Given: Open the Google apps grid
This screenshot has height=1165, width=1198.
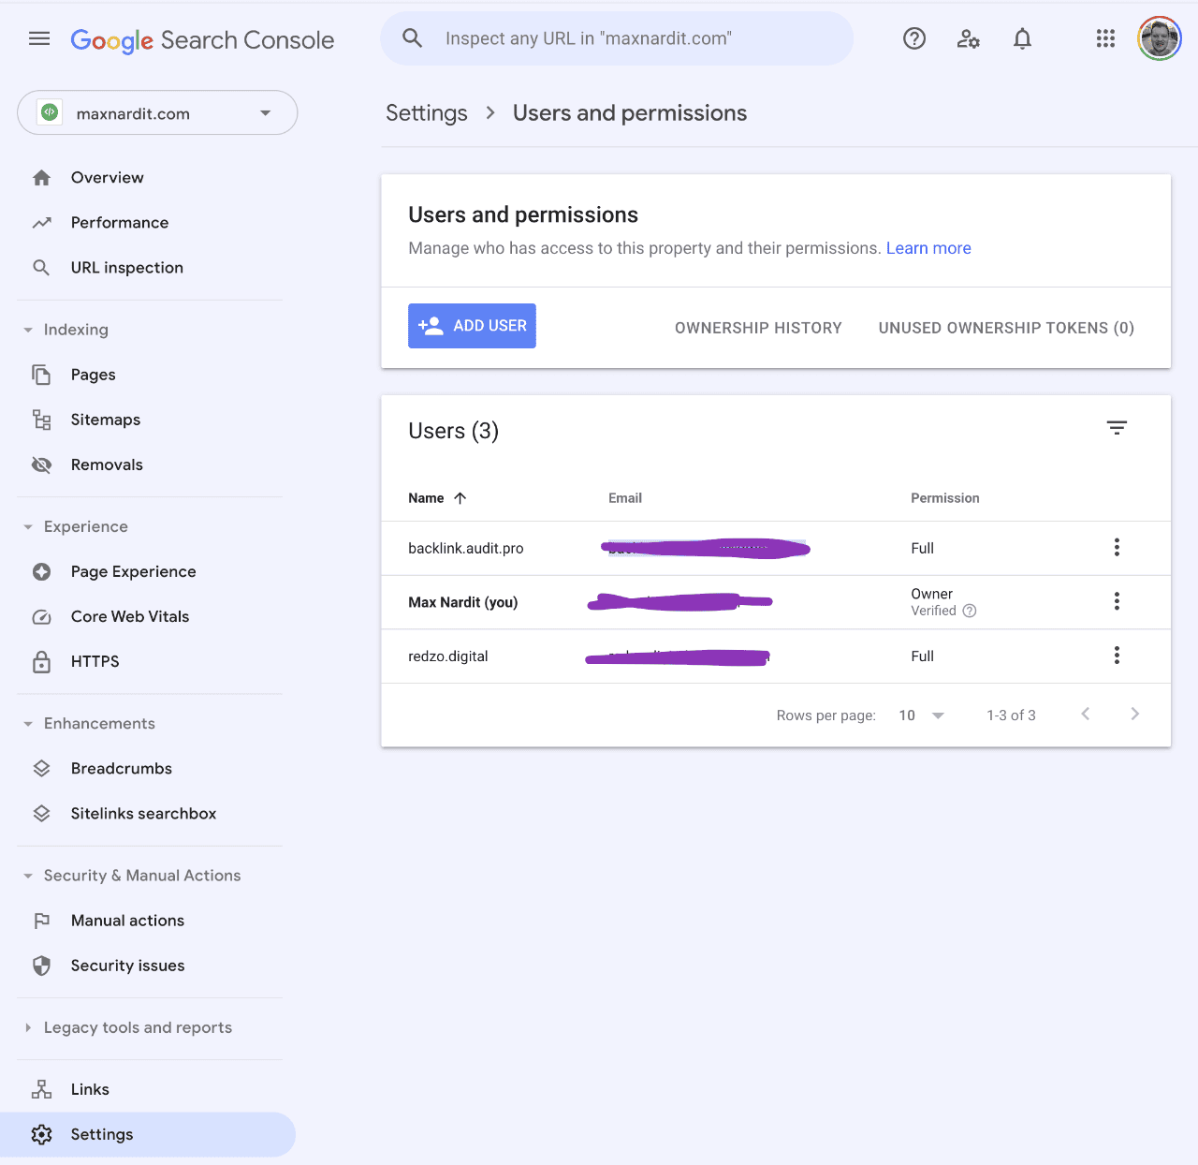Looking at the screenshot, I should [x=1105, y=38].
